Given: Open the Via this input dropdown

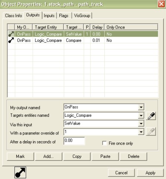Looking at the screenshot, I should (x=141, y=124).
